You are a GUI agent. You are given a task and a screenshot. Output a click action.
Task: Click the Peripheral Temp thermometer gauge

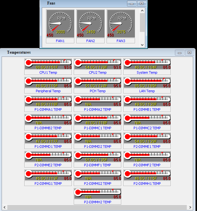point(48,82)
